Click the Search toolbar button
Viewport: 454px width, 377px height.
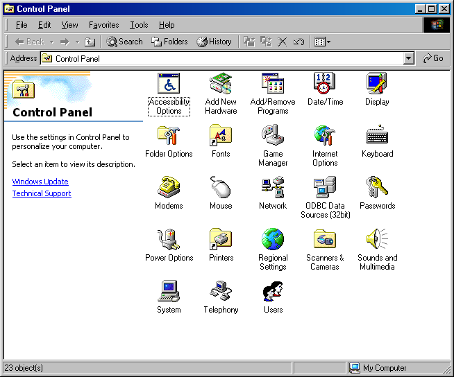click(x=124, y=42)
